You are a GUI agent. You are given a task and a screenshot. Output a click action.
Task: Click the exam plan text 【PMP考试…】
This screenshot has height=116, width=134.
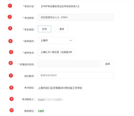point(60,6)
